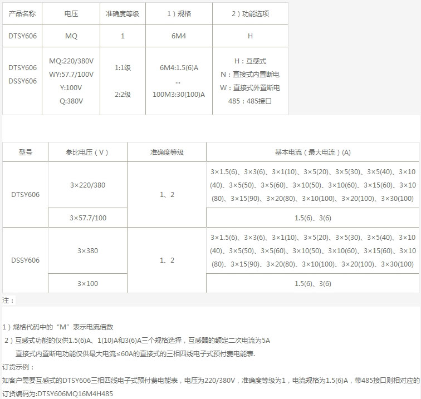This screenshot has height=399, width=421.
Task: Select the MQ cell in the example row
Action: (x=71, y=36)
